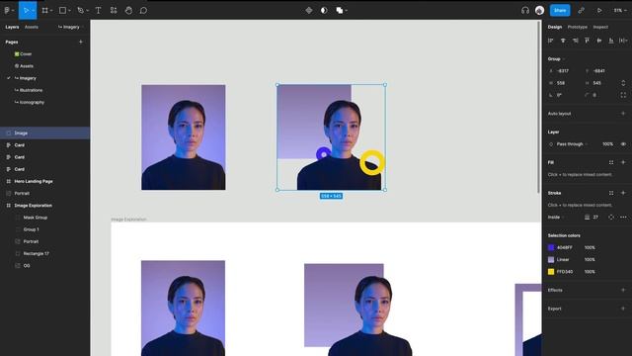This screenshot has width=632, height=356.
Task: Toggle independent corners icon
Action: (x=623, y=95)
